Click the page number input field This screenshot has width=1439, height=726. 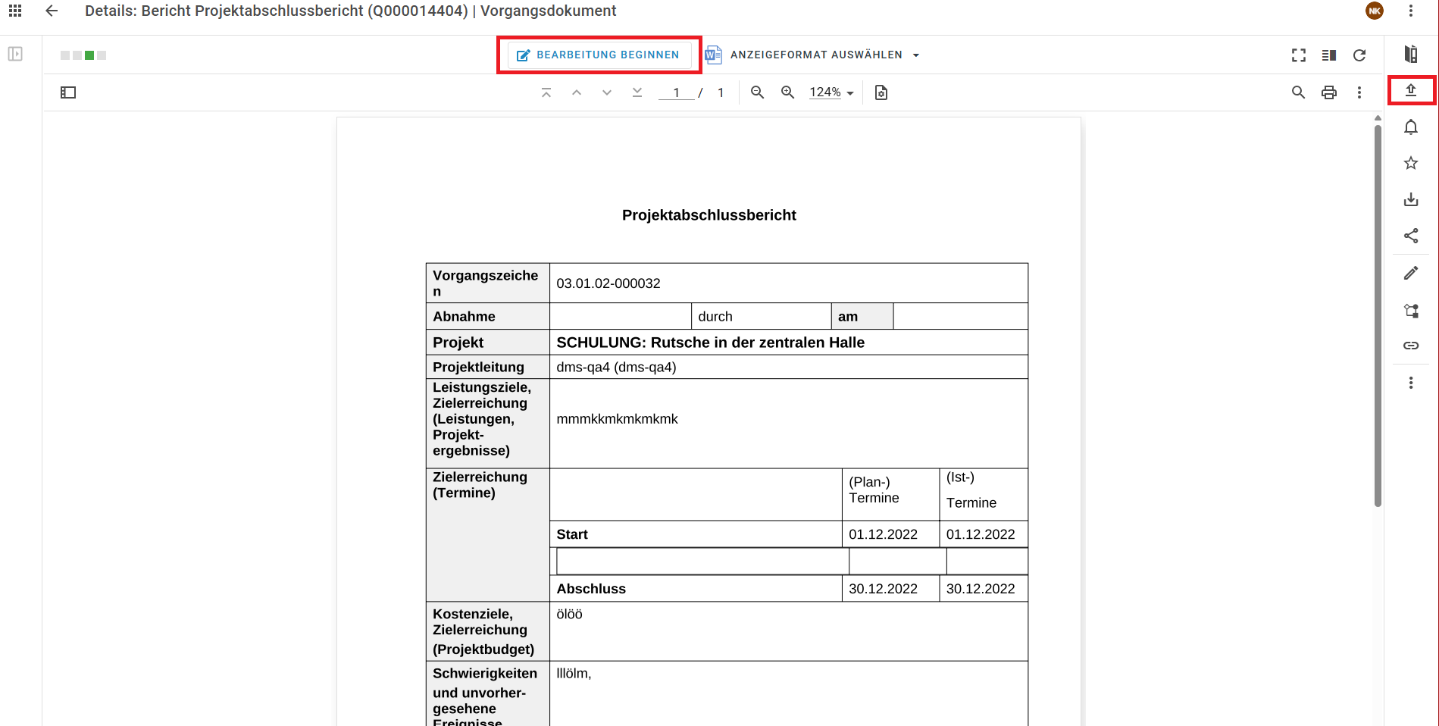[x=676, y=92]
